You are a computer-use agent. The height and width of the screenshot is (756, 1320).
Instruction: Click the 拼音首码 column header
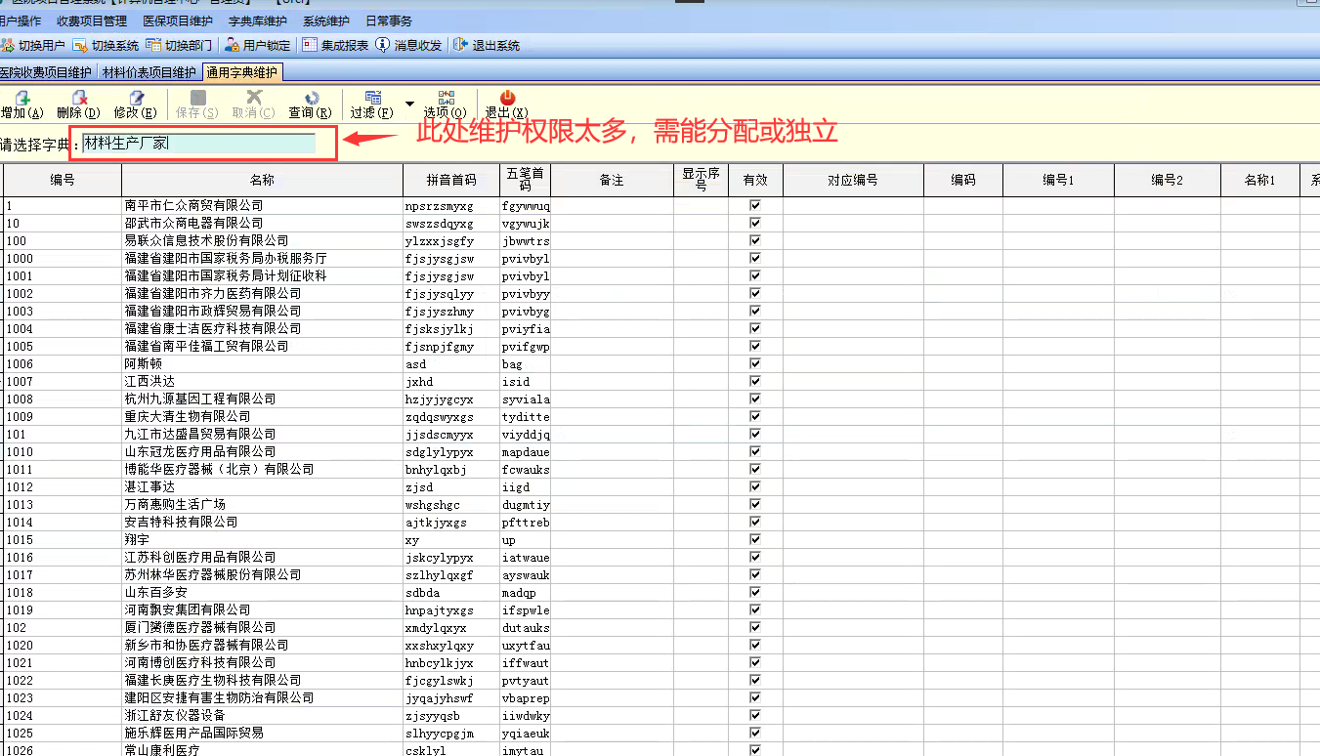click(451, 181)
